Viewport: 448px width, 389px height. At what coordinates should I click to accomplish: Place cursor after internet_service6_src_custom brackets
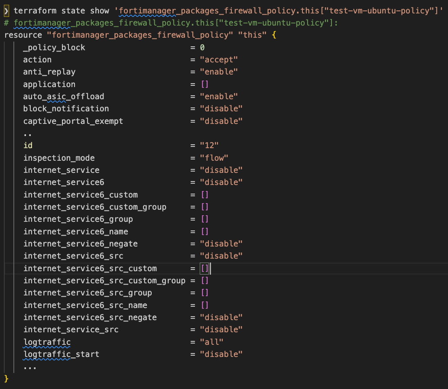209,268
